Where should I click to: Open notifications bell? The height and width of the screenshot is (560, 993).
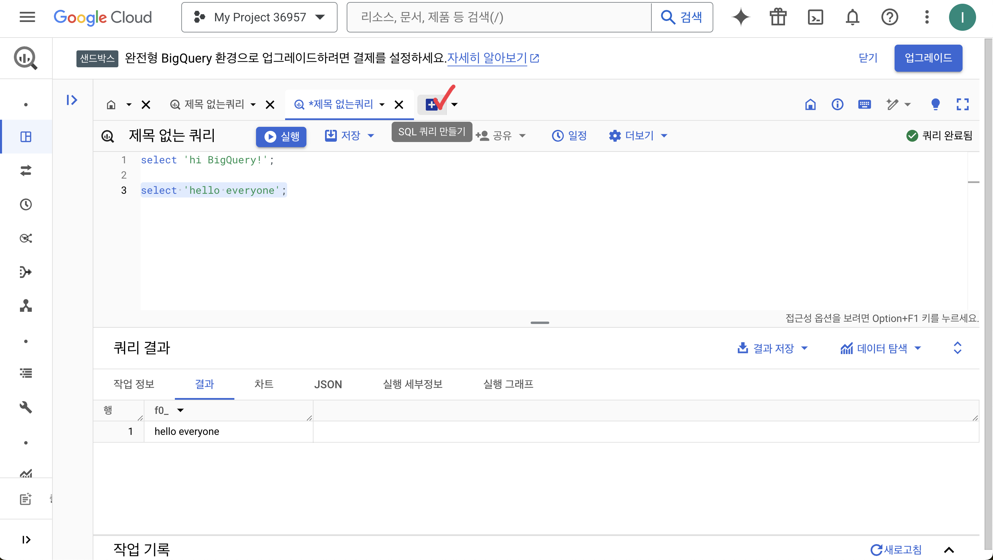(852, 17)
